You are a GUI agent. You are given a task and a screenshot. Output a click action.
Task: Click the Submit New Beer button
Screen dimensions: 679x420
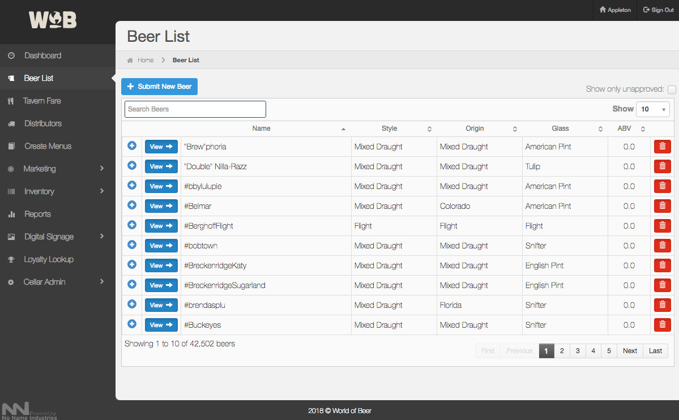[159, 87]
